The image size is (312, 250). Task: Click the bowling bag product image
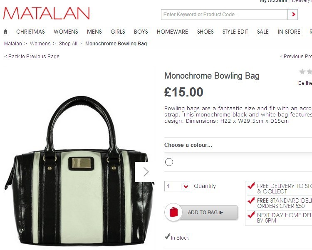point(79,171)
